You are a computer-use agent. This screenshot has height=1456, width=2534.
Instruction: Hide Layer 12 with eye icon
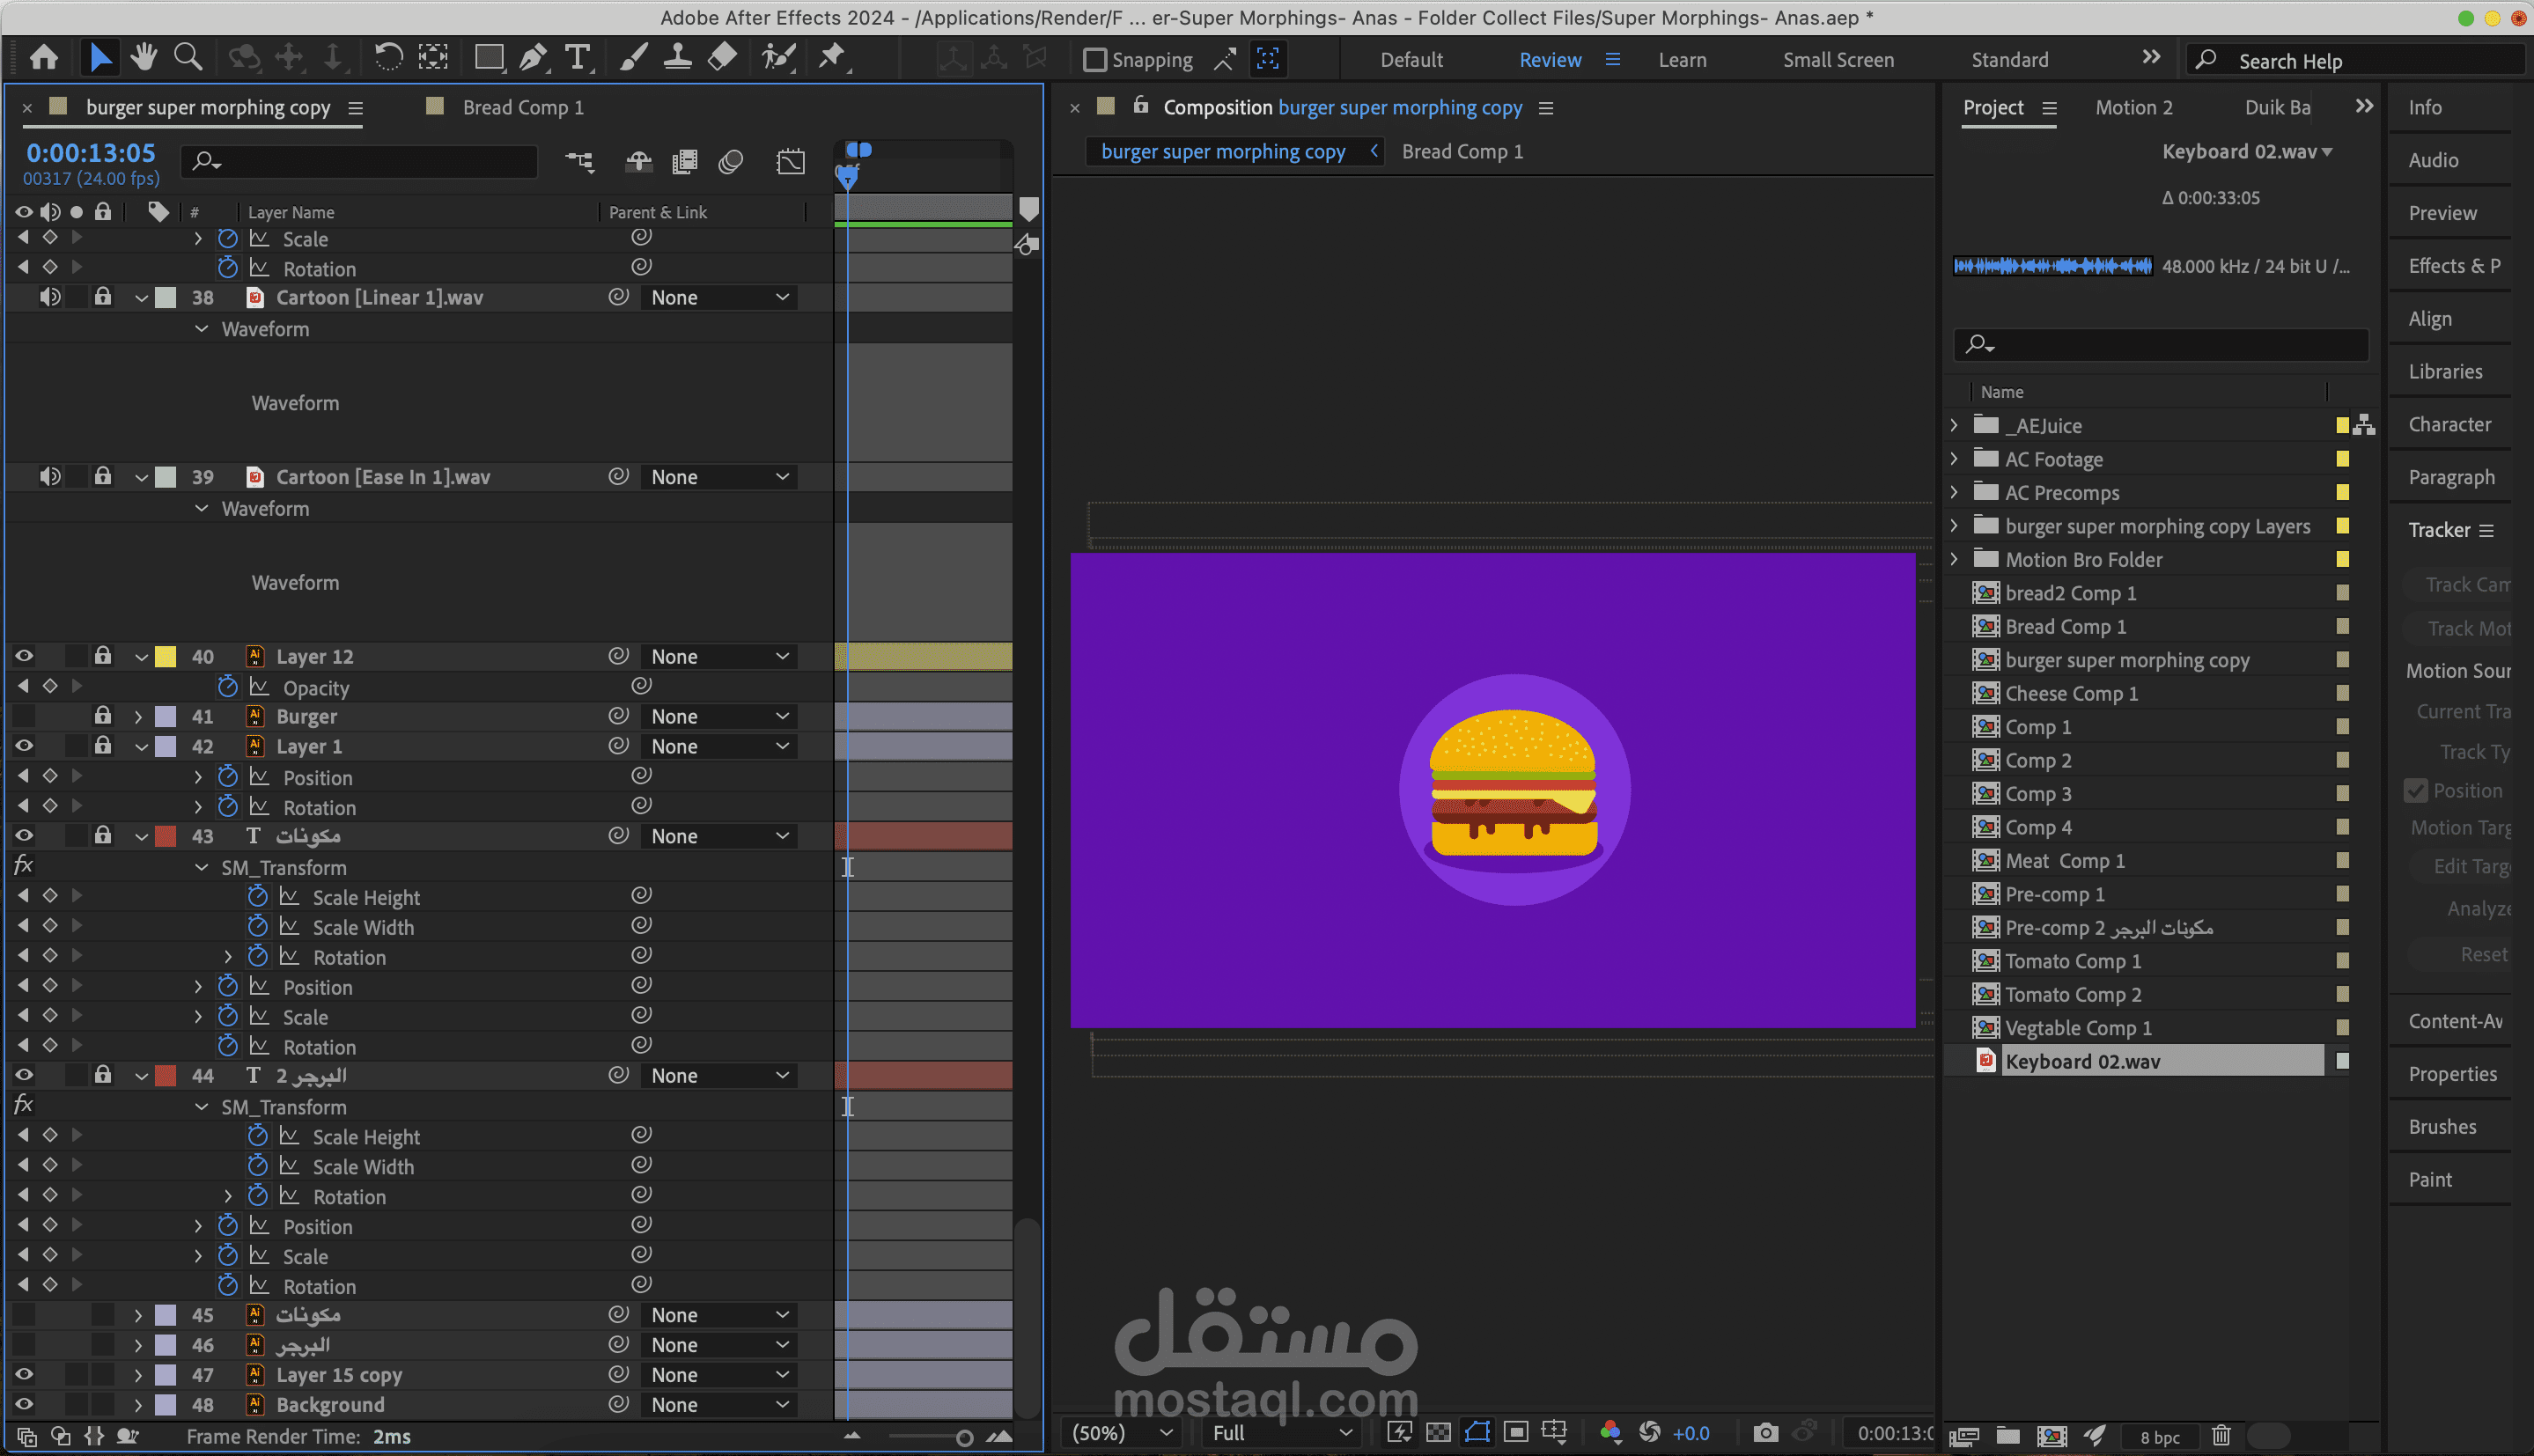pyautogui.click(x=24, y=656)
